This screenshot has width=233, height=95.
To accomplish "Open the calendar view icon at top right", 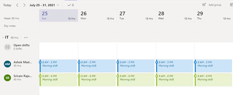I will (231, 5).
